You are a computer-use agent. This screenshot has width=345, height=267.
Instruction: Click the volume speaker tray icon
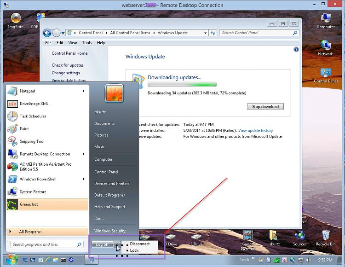[x=309, y=260]
